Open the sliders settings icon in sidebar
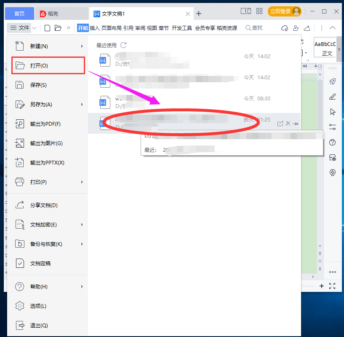This screenshot has height=337, width=344. 333,127
